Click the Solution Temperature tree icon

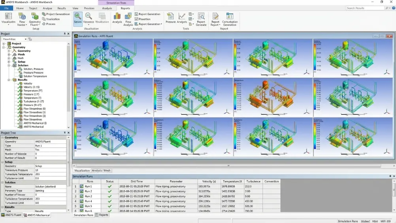click(x=21, y=76)
